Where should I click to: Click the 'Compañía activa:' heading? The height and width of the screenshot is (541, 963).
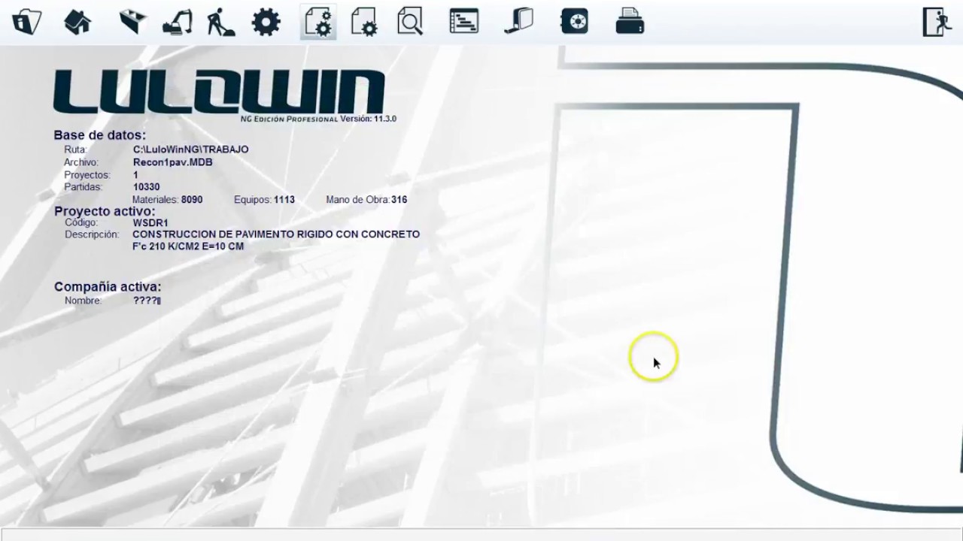[x=108, y=286]
